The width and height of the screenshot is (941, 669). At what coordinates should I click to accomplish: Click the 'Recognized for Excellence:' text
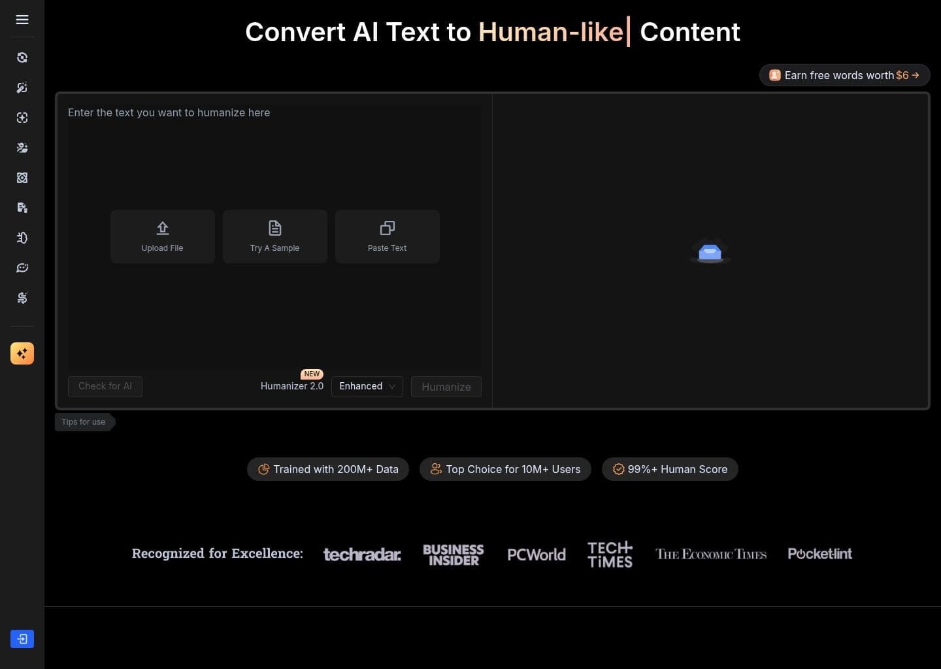pos(218,553)
